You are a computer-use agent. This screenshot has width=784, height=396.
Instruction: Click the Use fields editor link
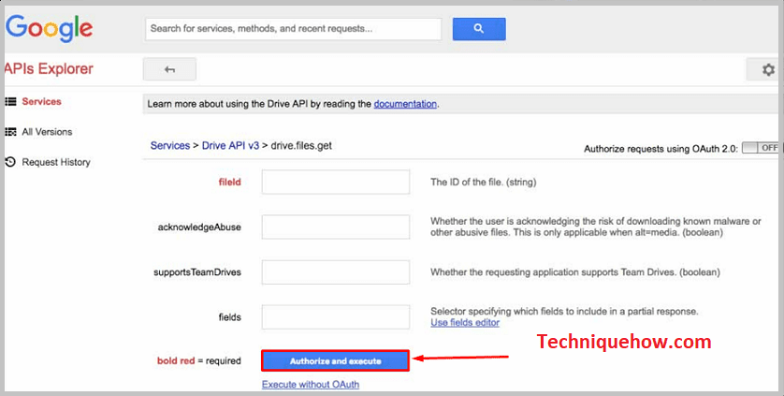pos(465,323)
